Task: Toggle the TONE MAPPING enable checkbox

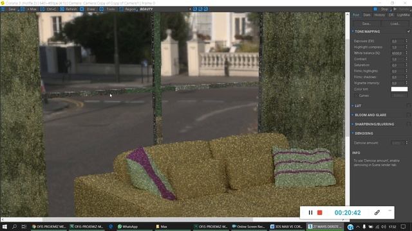Action: pyautogui.click(x=409, y=31)
